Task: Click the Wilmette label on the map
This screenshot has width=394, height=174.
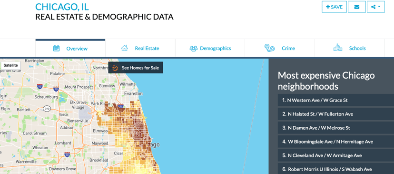Action: point(128,84)
